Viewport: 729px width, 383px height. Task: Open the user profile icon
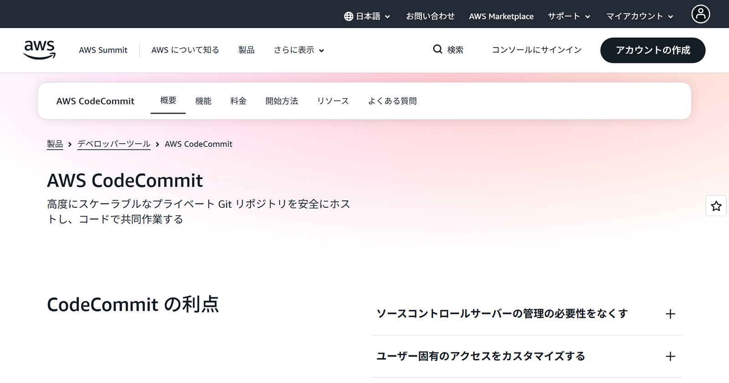click(x=701, y=14)
